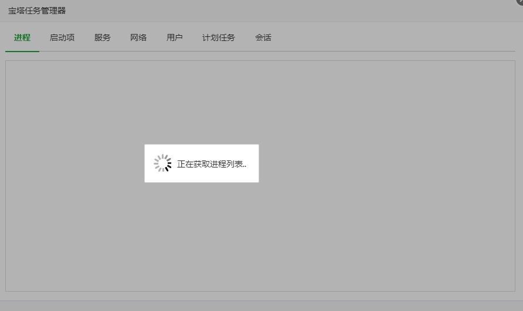
Task: Click the loading spinner icon
Action: click(x=162, y=163)
